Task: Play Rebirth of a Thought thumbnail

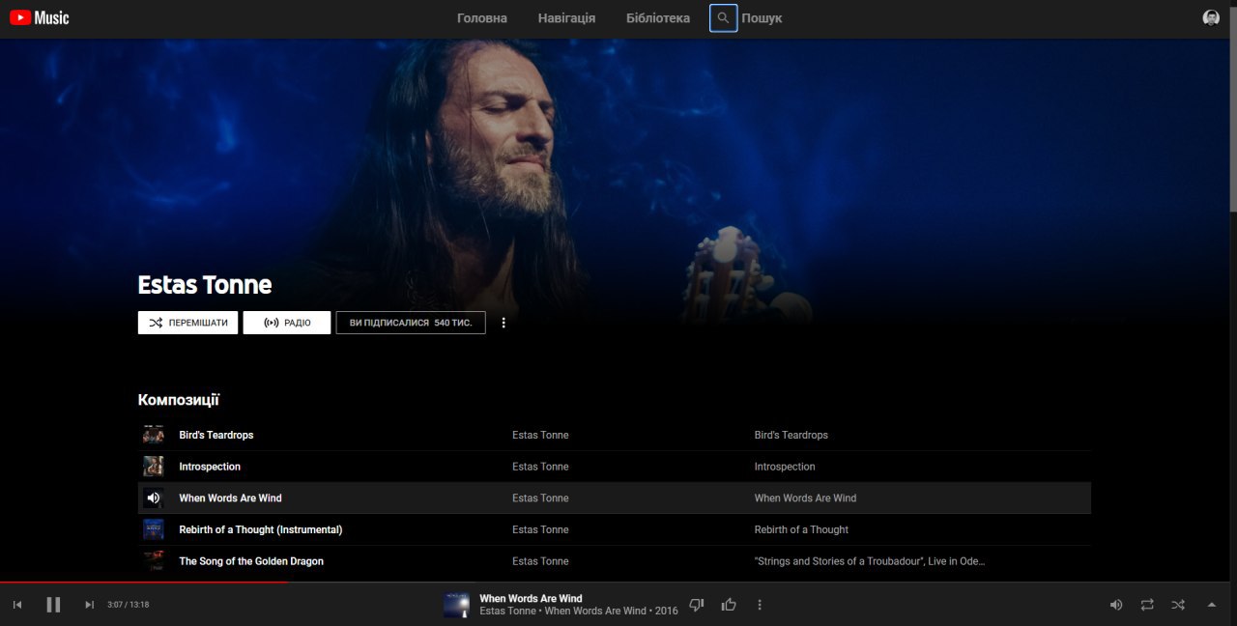Action: click(153, 529)
